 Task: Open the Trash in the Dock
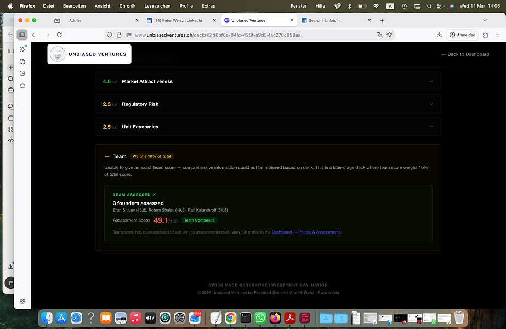pyautogui.click(x=459, y=317)
